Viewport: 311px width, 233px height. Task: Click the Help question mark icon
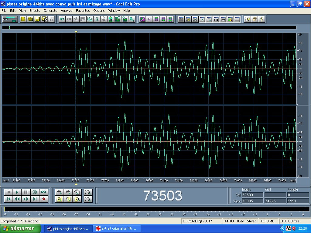[x=261, y=19]
